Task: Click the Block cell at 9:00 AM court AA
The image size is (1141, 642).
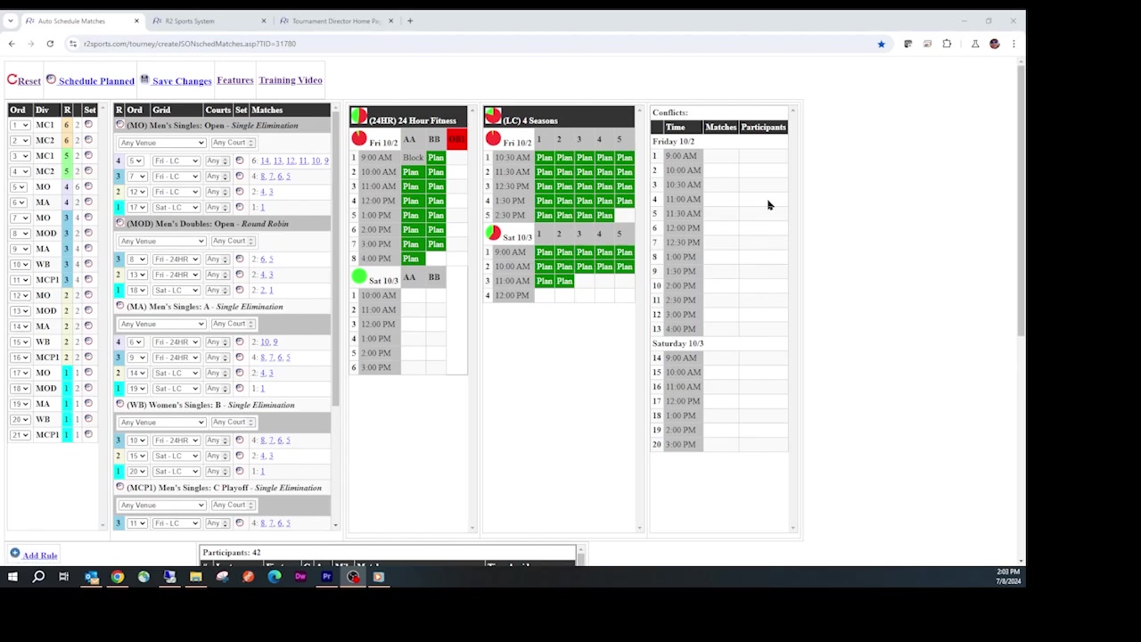Action: tap(413, 158)
